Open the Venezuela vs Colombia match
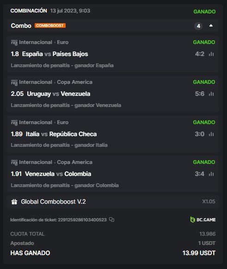227x269 pixels. tap(51, 174)
